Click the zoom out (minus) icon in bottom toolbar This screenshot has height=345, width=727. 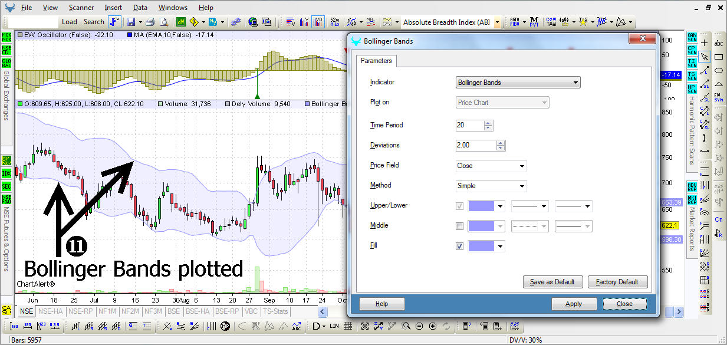(419, 326)
